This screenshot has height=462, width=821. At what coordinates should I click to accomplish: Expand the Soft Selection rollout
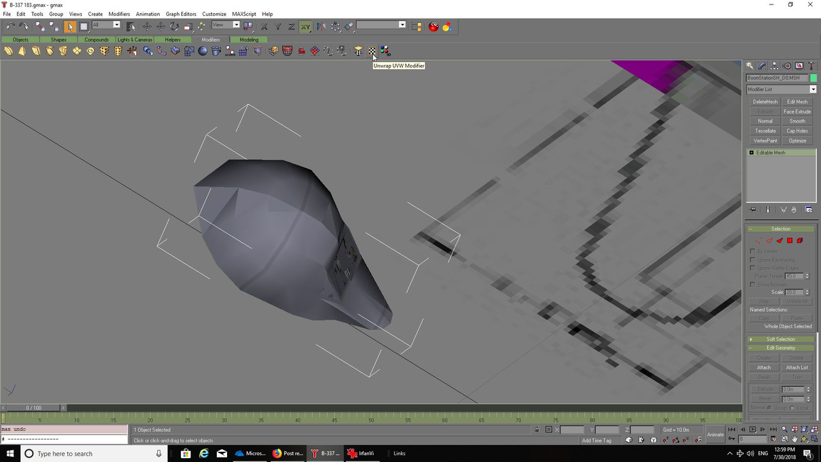pos(781,339)
